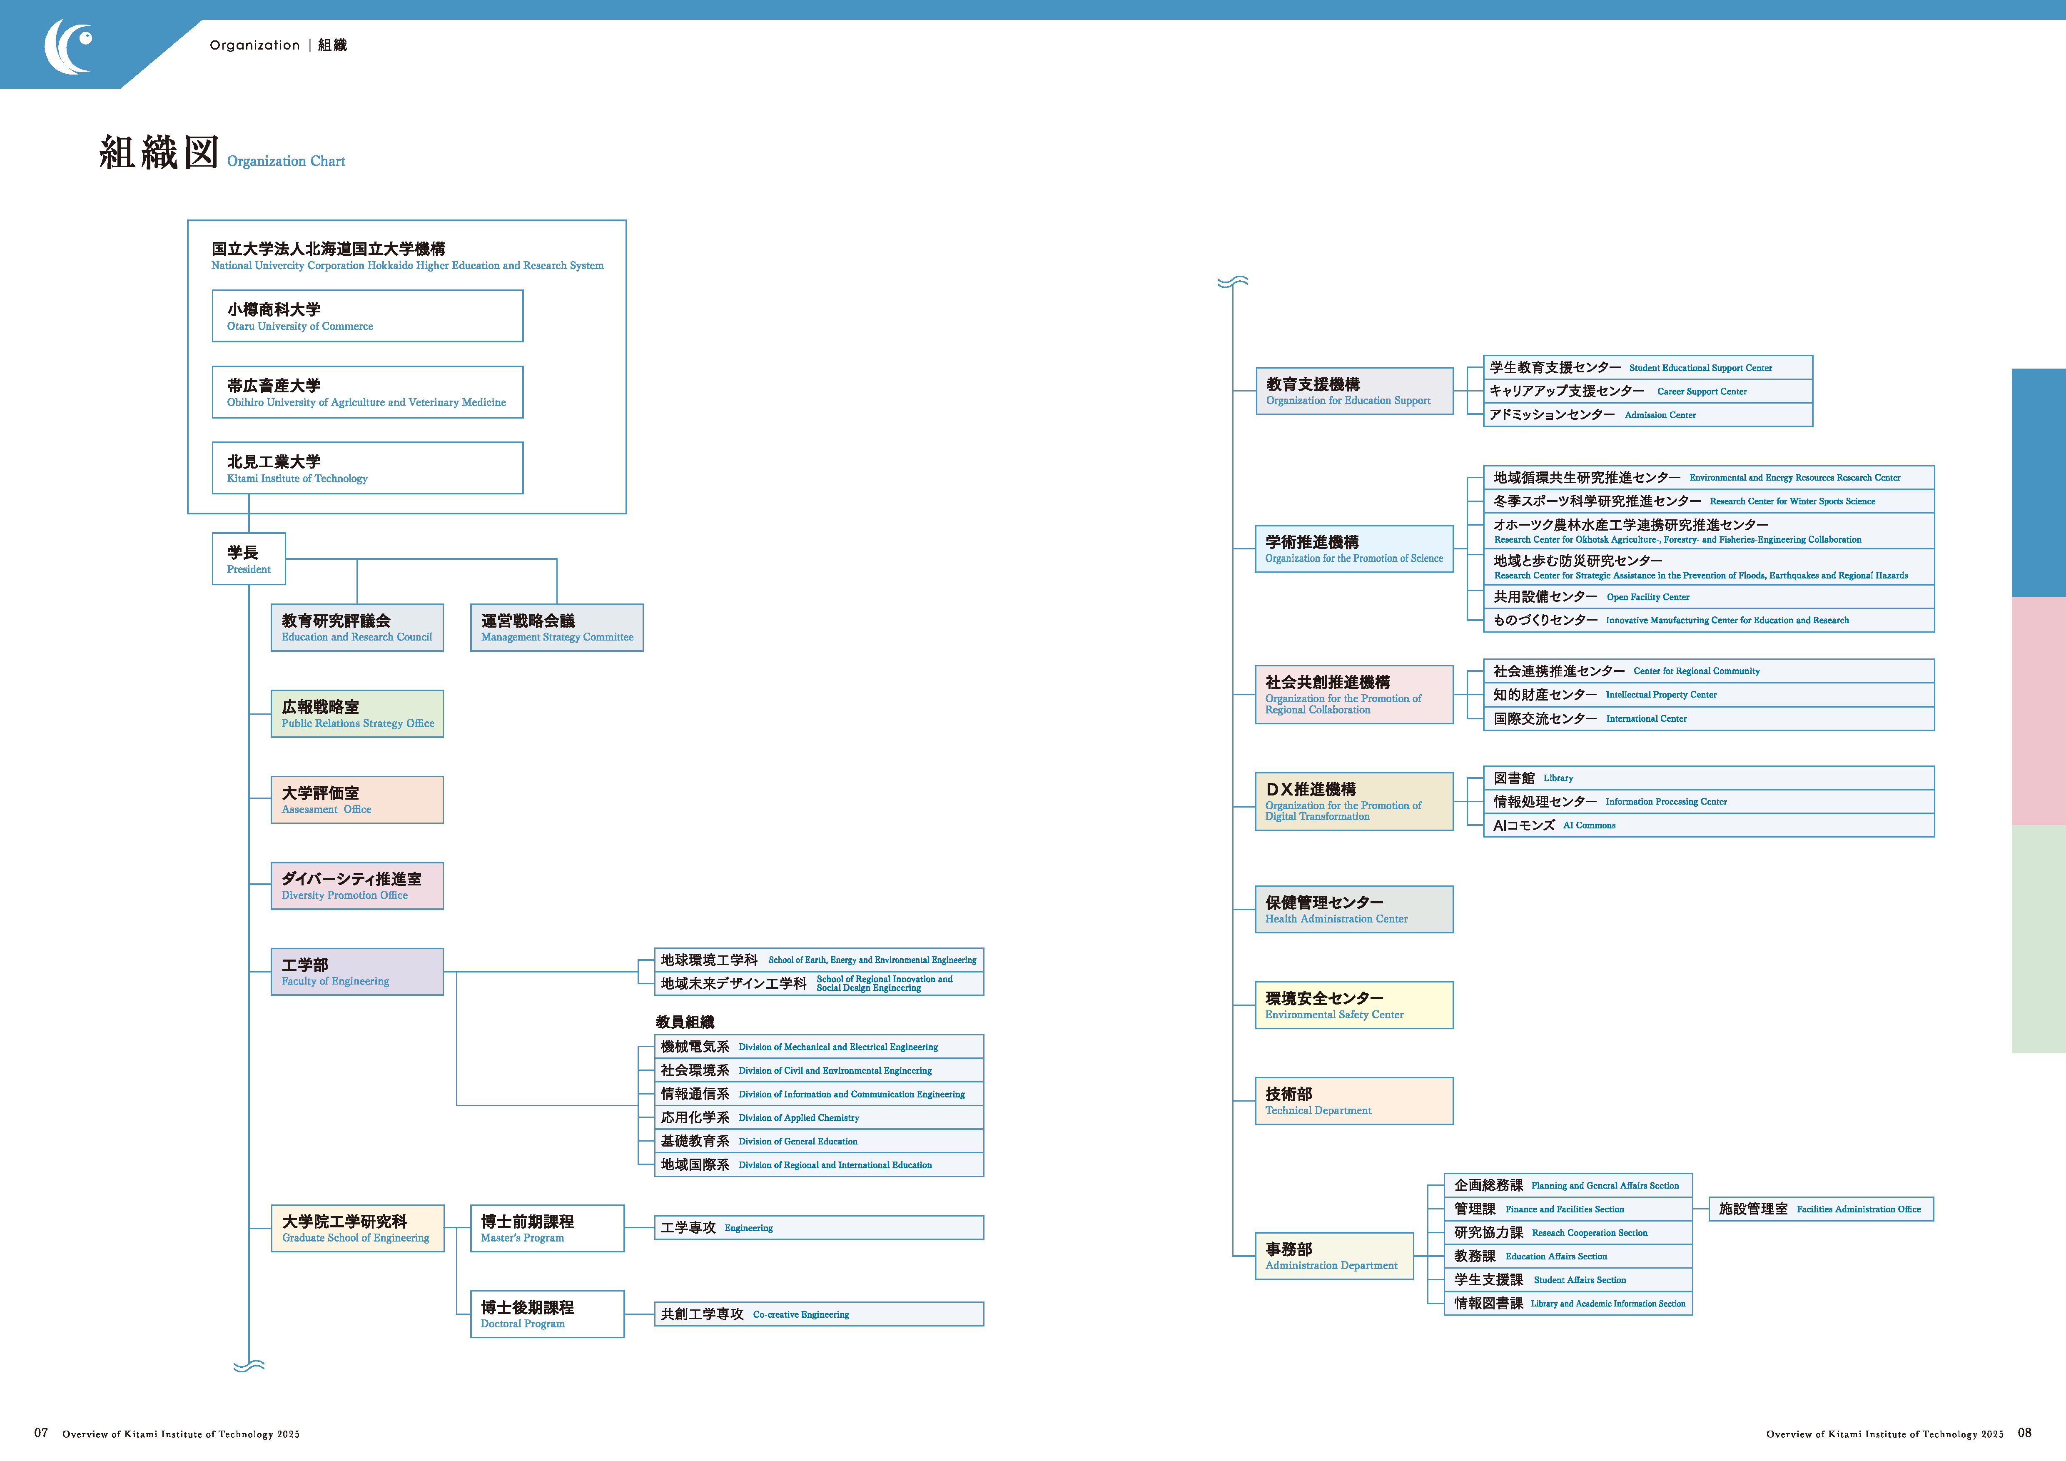Click the Graduate School of Engineering box
2066x1461 pixels.
(357, 1229)
